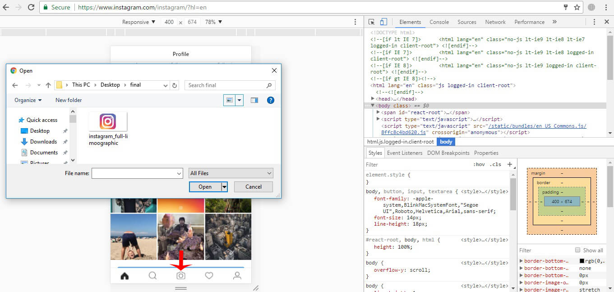The width and height of the screenshot is (614, 292).
Task: Toggle the device toolbar icon in DevTools
Action: (383, 22)
